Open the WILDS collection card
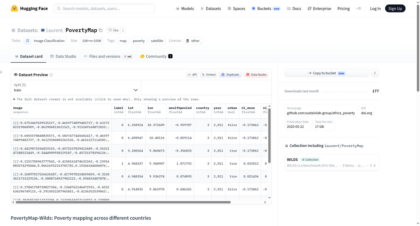Viewport: 420px width, 226px height. (332, 162)
